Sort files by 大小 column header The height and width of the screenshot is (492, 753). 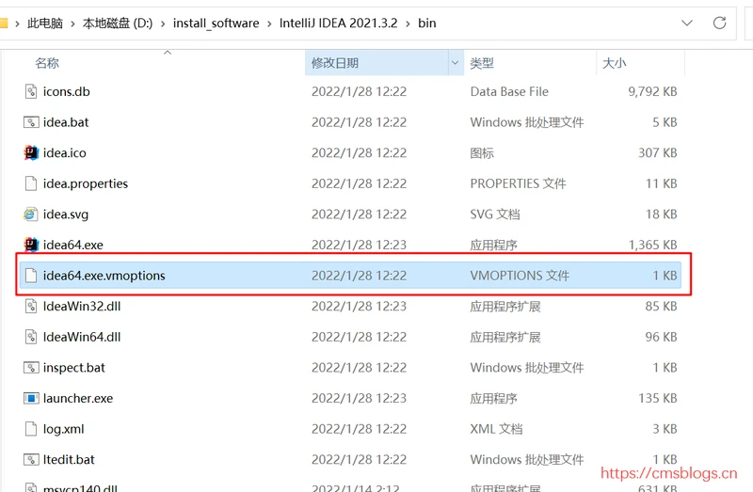(x=614, y=63)
